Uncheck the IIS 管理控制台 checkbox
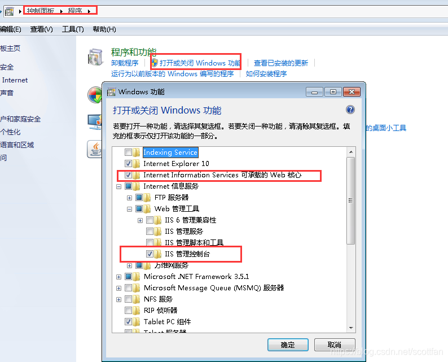Screen dimensions: 448x362 (x=150, y=254)
